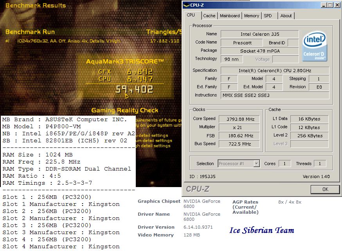Click the empty Voltage field
This screenshot has height=251, width=342.
[285, 59]
